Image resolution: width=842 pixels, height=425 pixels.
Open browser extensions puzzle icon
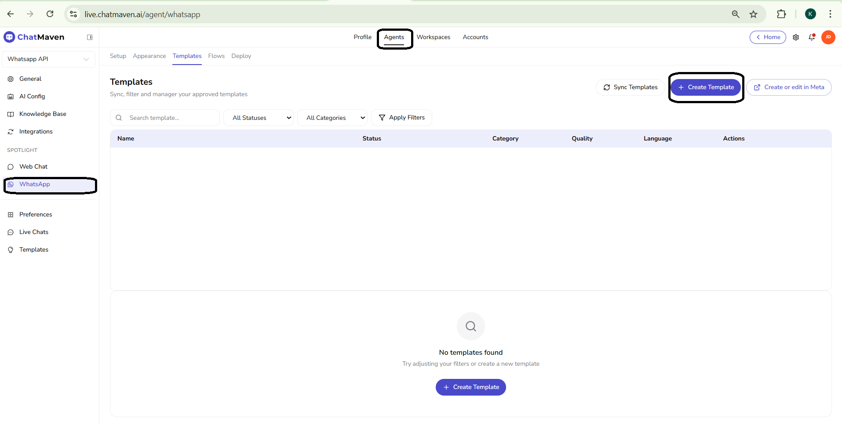coord(781,14)
